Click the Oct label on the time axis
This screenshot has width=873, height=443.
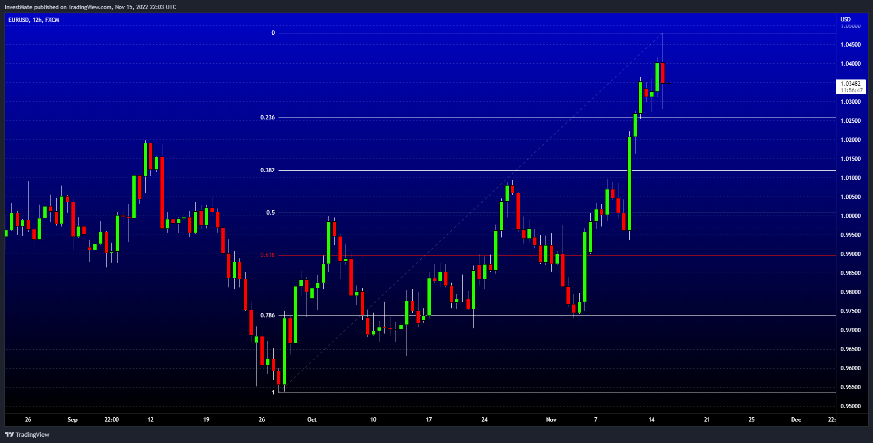[312, 420]
